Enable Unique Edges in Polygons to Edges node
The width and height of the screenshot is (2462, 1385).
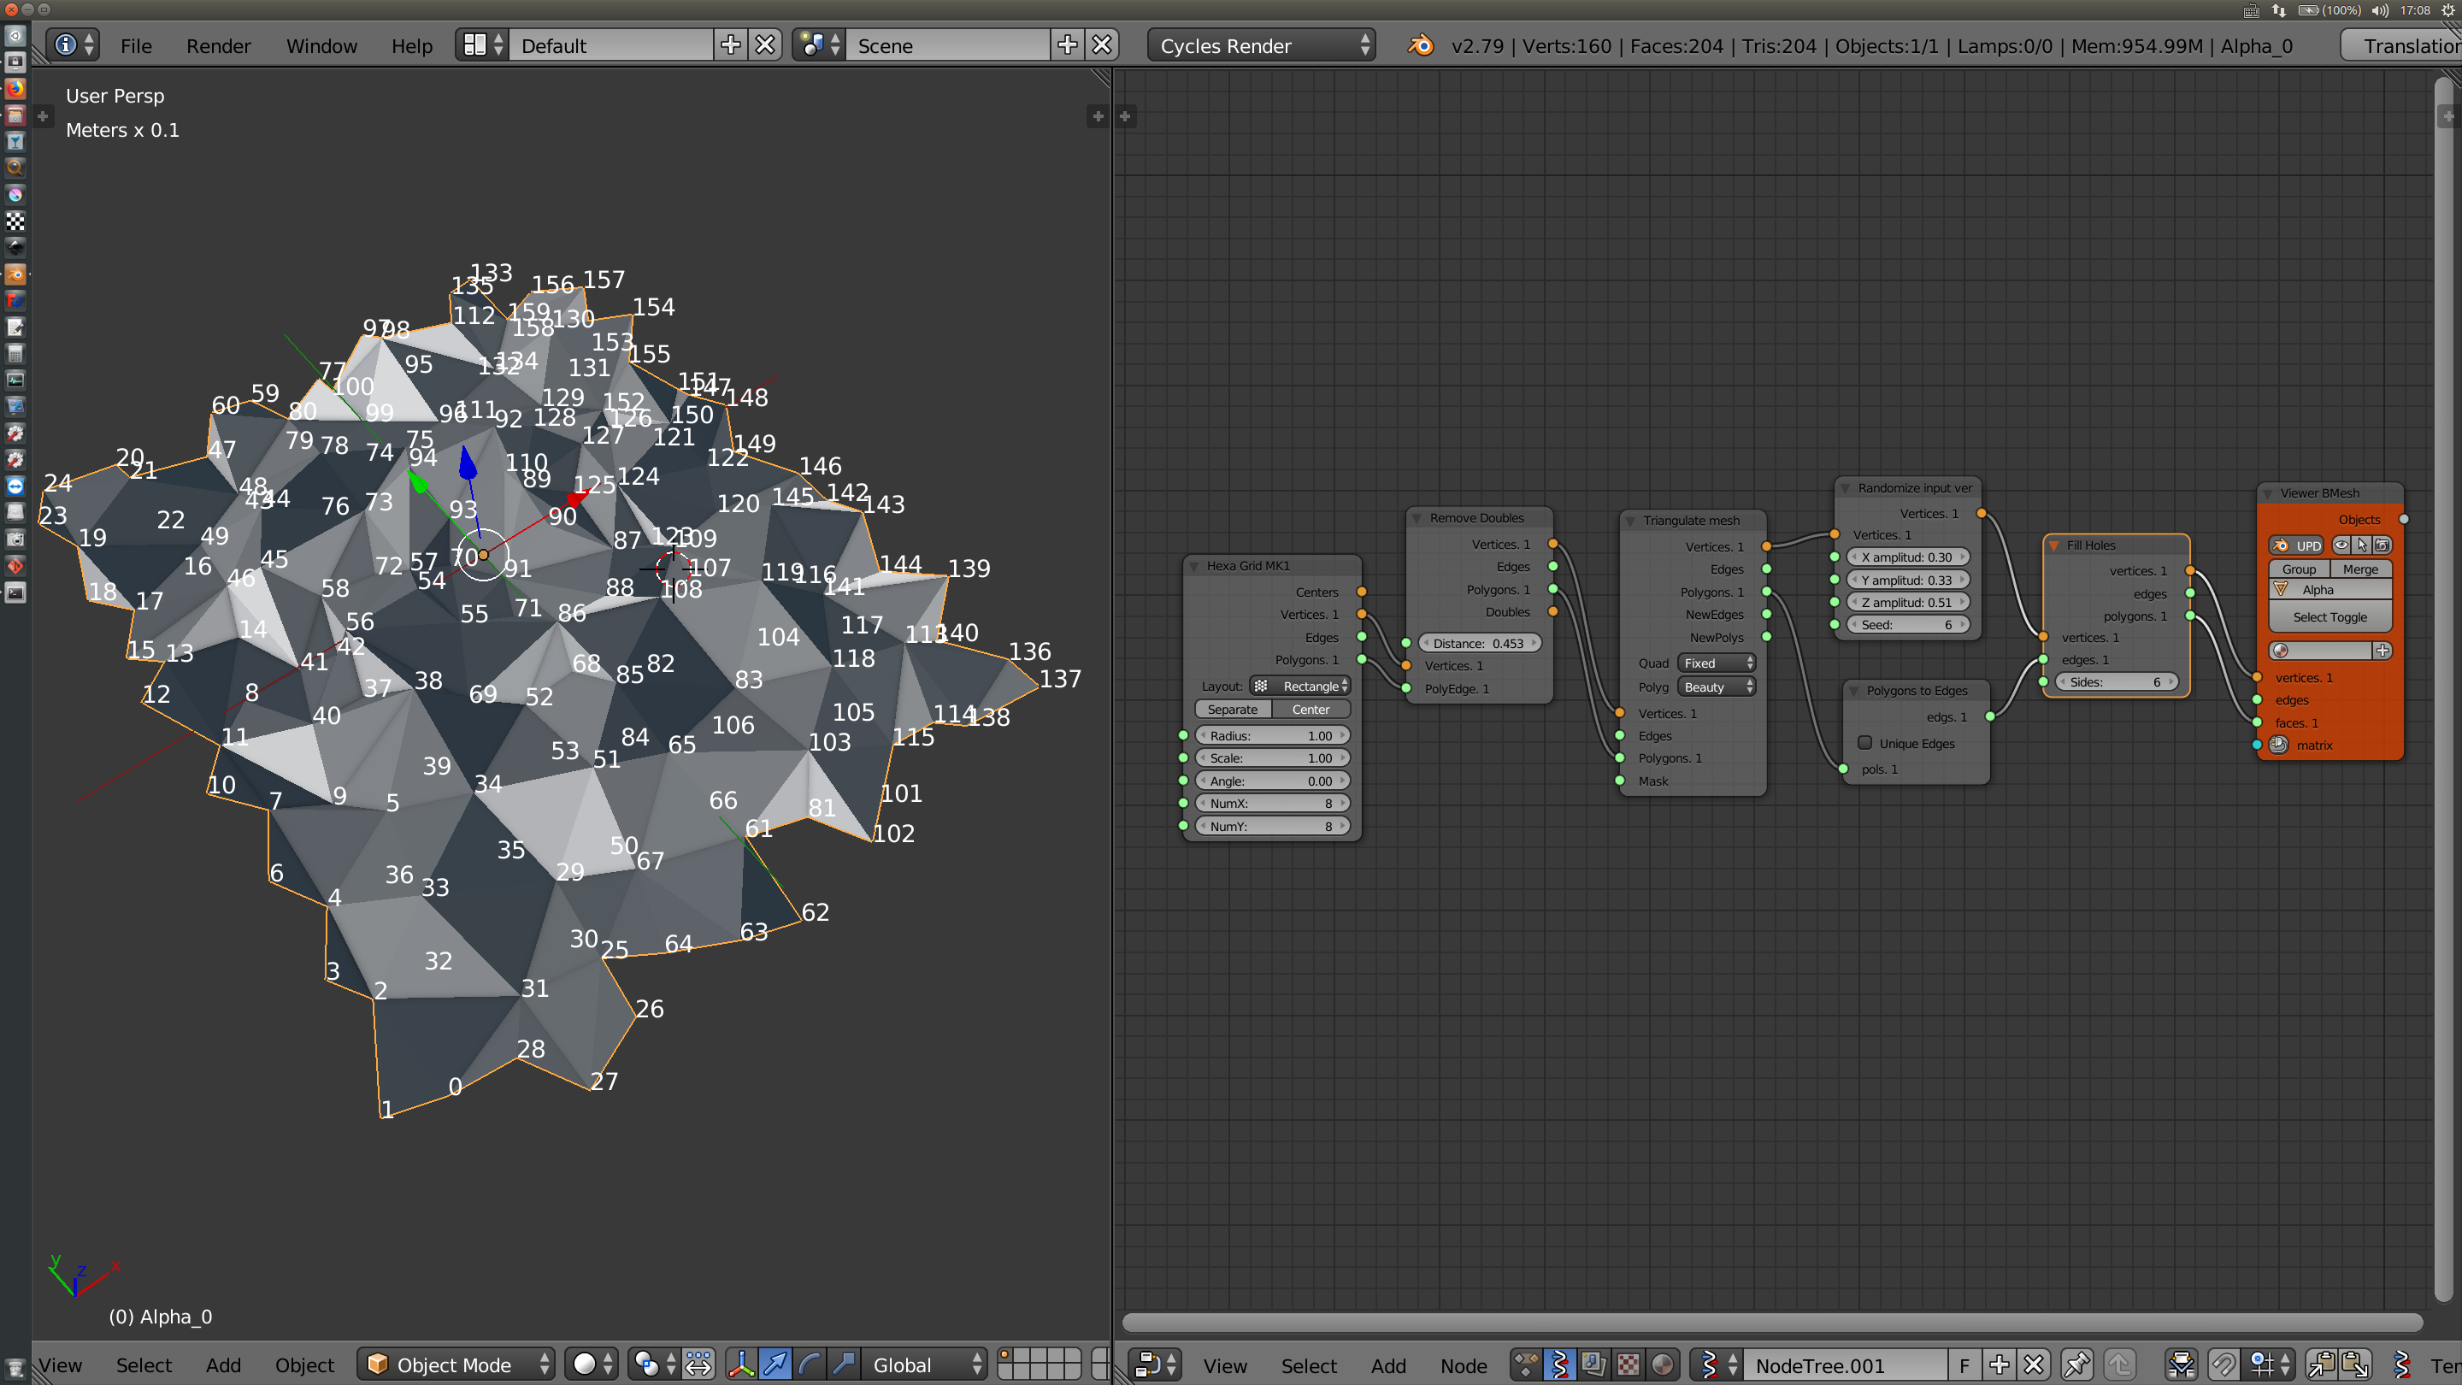pos(1864,743)
